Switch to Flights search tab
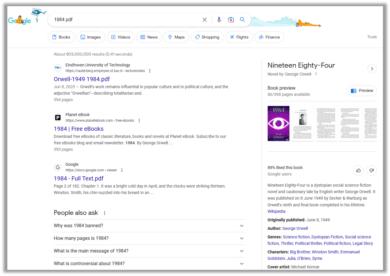 tap(239, 37)
